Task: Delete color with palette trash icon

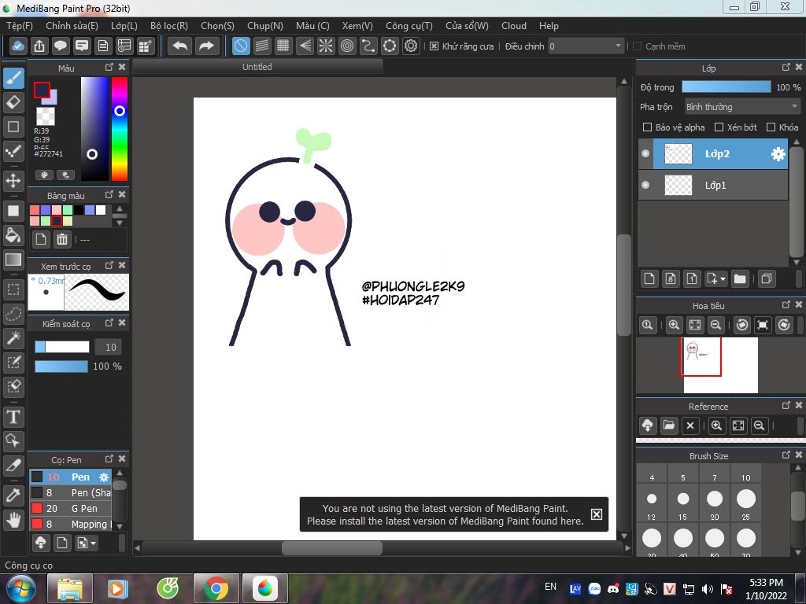Action: [x=62, y=239]
